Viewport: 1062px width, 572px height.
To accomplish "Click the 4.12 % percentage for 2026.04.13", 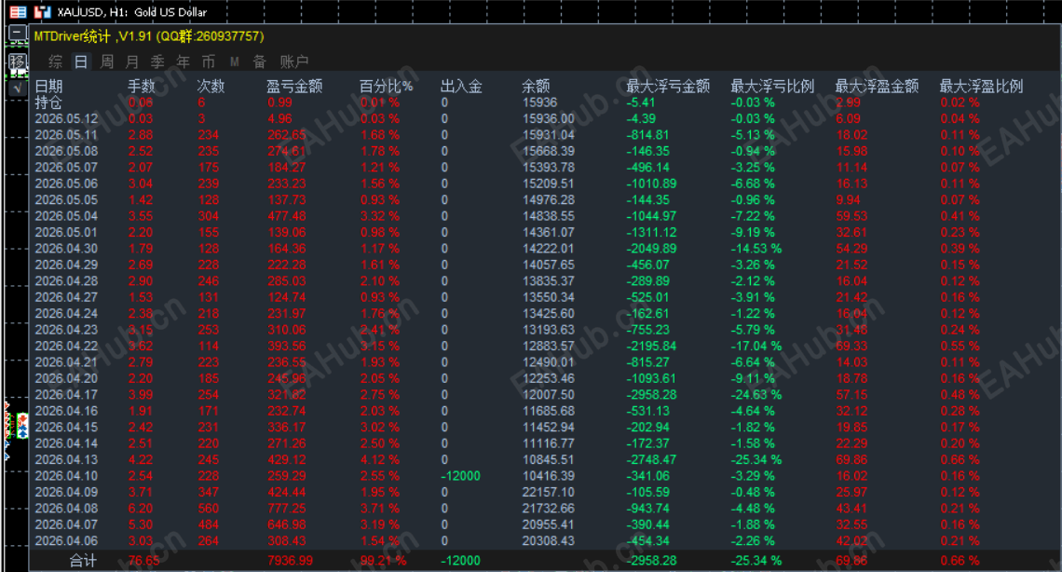I will (380, 459).
